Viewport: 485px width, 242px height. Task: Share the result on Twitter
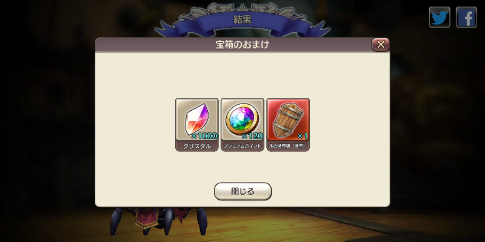click(439, 17)
